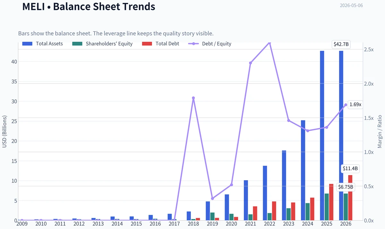Click the MELI Balance Sheet Trends title
Screen dimensions: 385x229
coord(89,6)
